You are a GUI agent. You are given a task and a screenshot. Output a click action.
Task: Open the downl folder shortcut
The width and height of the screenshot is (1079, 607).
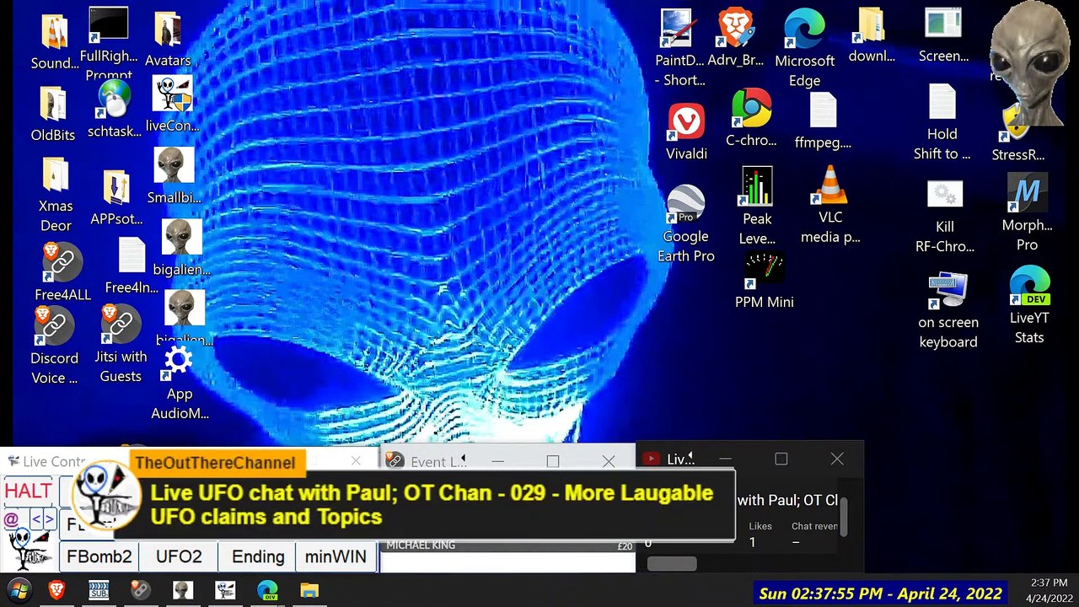pyautogui.click(x=872, y=35)
